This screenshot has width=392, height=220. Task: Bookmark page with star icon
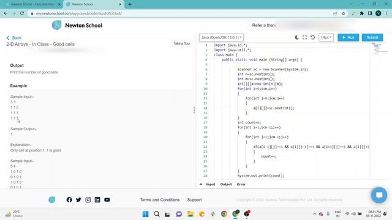(344, 13)
